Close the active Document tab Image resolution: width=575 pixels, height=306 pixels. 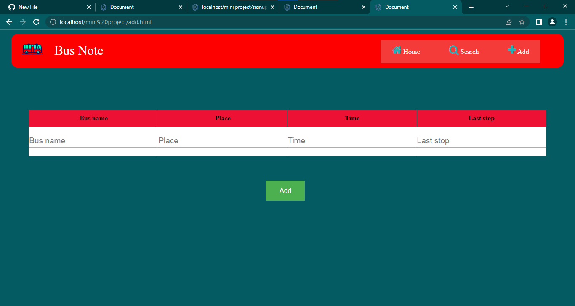455,7
